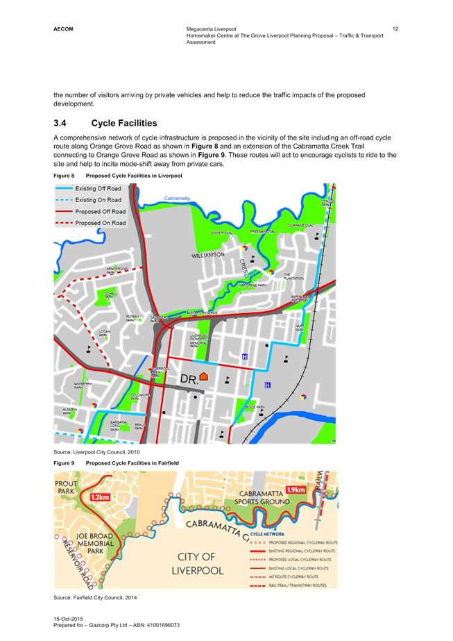Select the 'Existing Off Road' legend label
Viewport: 453px width, 641px height.
(x=98, y=188)
